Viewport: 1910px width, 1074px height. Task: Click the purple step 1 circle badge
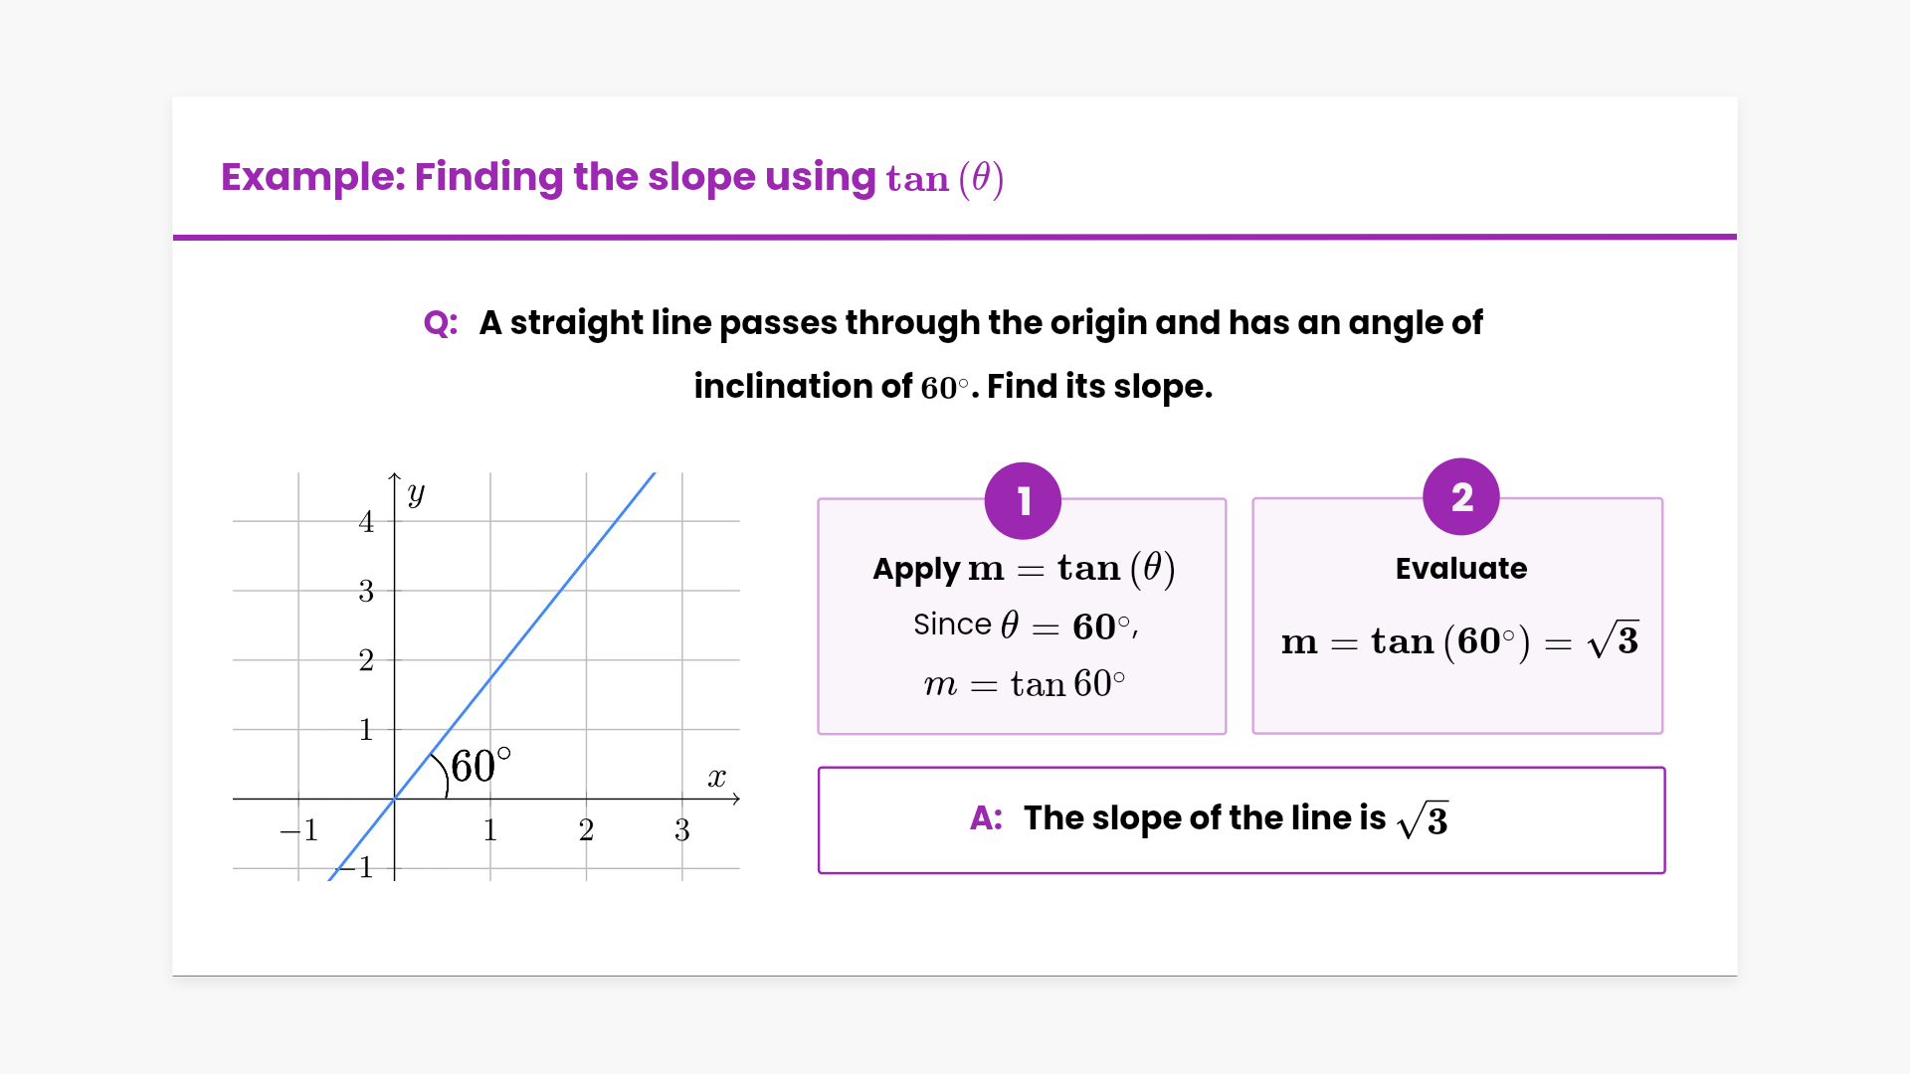1023,501
